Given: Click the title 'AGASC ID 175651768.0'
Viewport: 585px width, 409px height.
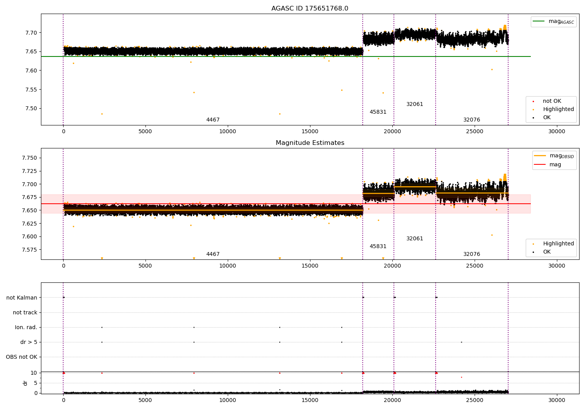Looking at the screenshot, I should tap(310, 9).
